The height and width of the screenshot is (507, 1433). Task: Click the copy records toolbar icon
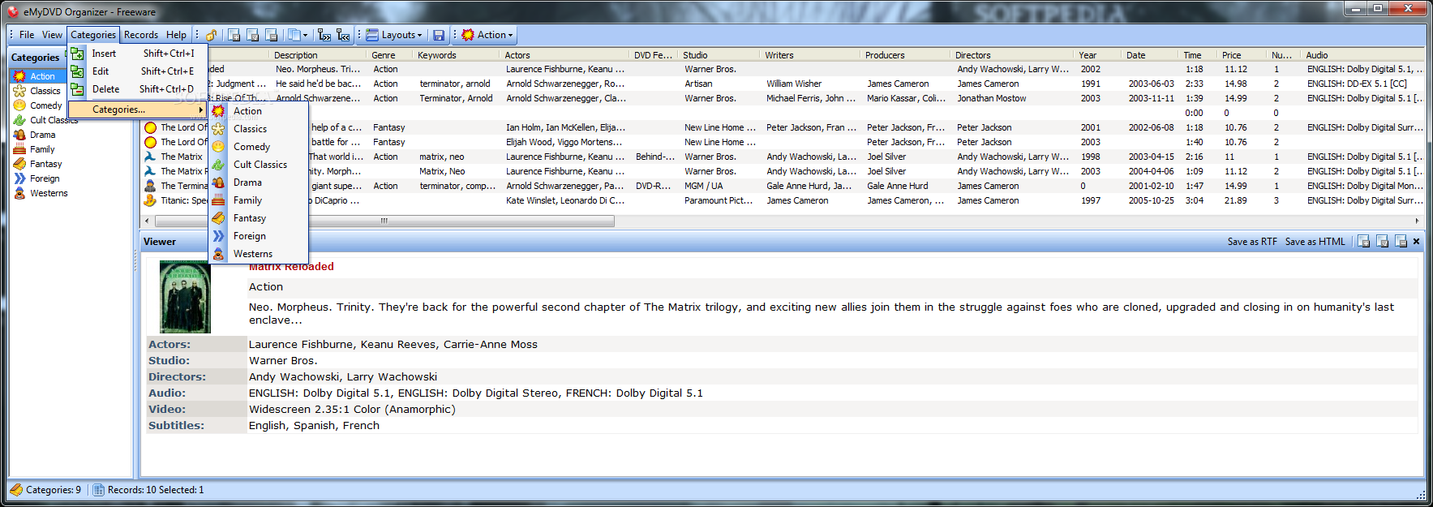(x=294, y=35)
